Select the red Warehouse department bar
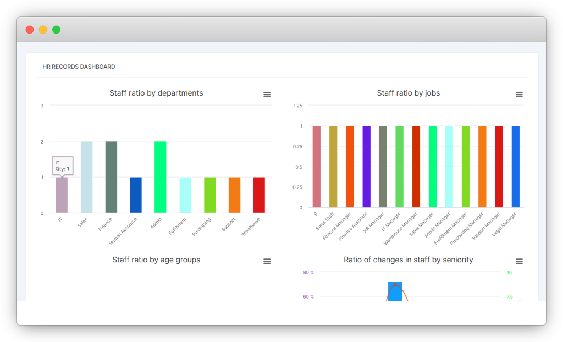The image size is (563, 342). click(x=259, y=195)
